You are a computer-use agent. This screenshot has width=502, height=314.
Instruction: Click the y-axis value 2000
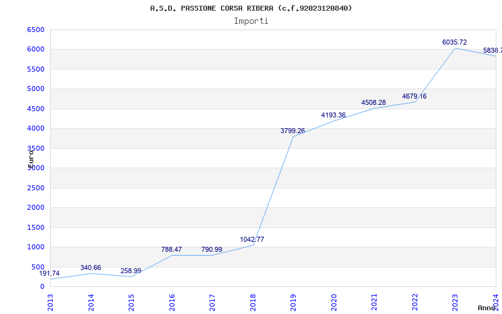(36, 208)
